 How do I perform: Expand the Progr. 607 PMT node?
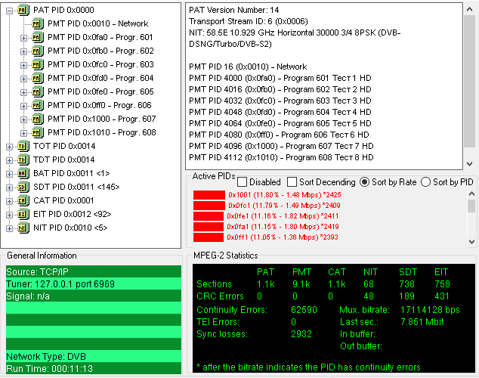[x=23, y=119]
